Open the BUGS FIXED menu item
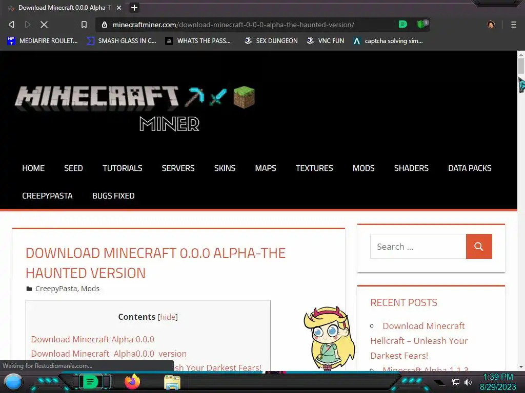 113,196
